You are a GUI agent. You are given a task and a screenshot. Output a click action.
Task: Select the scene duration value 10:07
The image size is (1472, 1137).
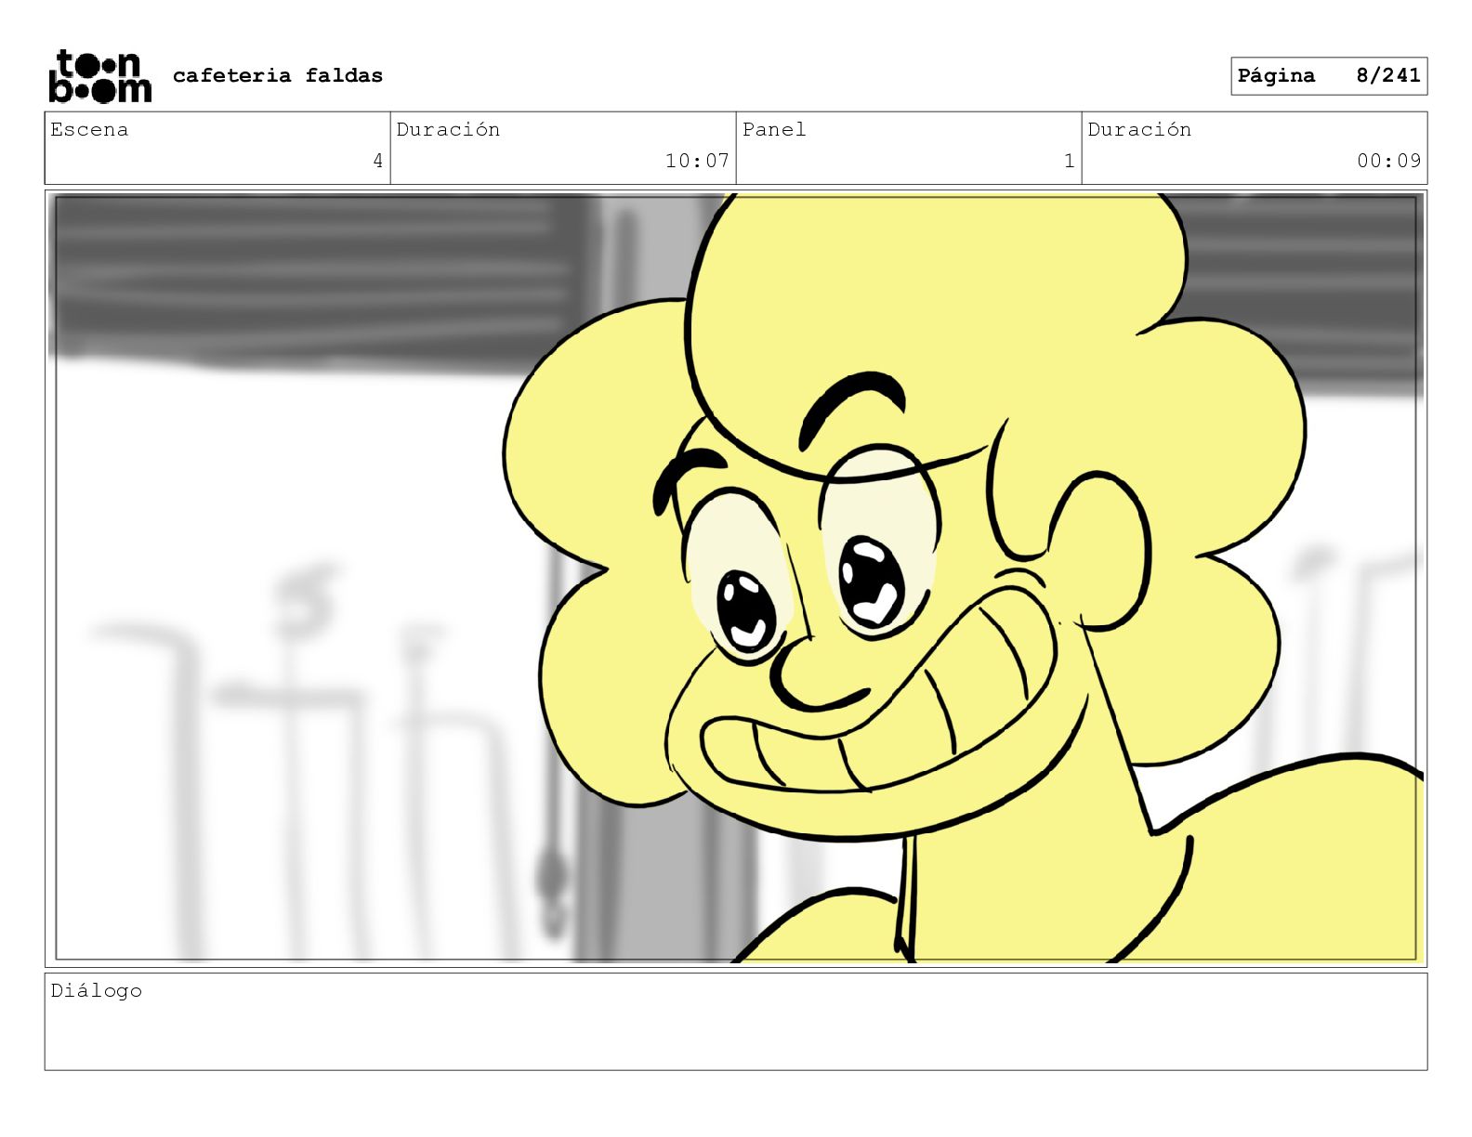(697, 161)
